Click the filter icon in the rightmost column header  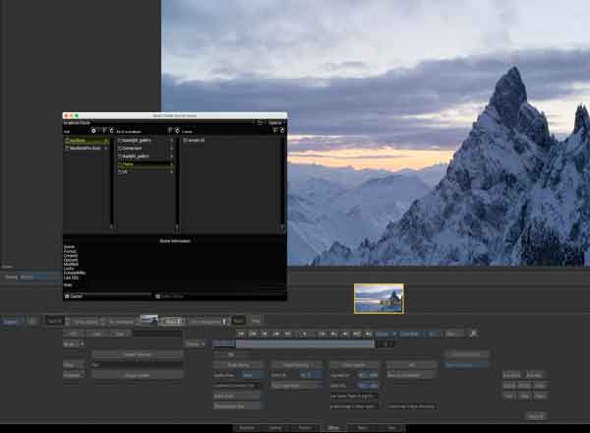click(275, 130)
